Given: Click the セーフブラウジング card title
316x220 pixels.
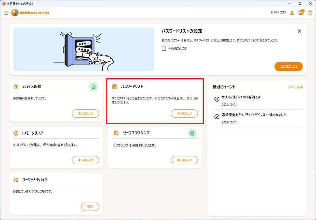Looking at the screenshot, I should (136, 133).
